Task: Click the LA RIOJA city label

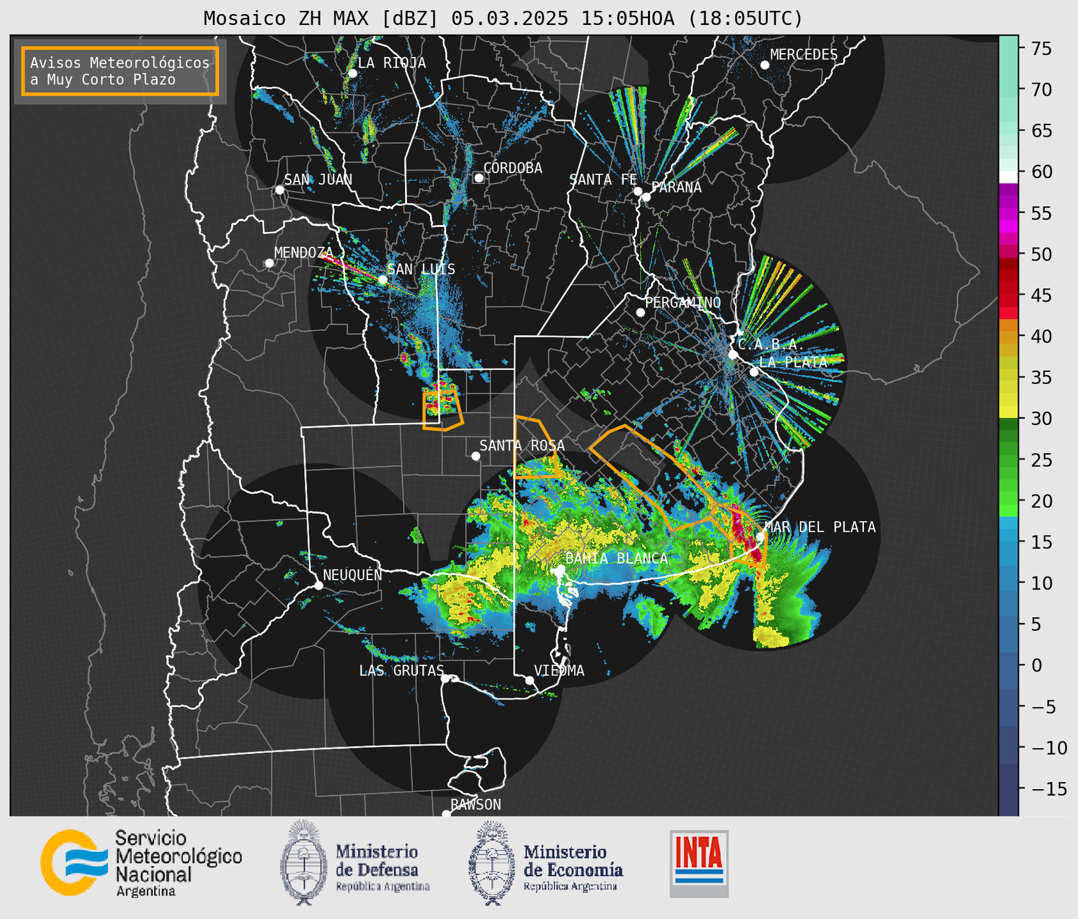Action: (392, 63)
